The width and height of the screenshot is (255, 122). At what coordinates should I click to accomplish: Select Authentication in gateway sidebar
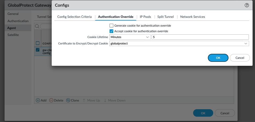pyautogui.click(x=18, y=21)
